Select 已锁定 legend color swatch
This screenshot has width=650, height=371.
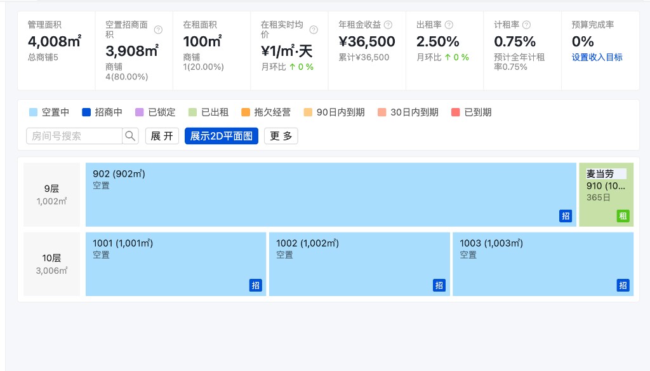pos(139,112)
